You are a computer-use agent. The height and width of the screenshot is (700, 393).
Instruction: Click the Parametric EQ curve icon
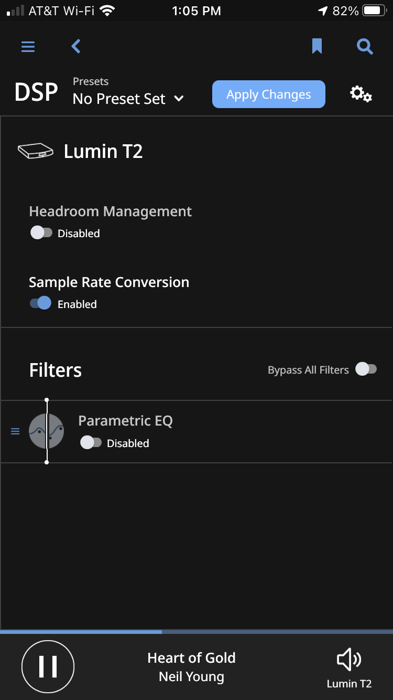click(46, 431)
